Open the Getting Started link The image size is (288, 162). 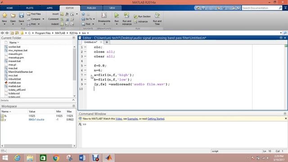tap(156, 119)
